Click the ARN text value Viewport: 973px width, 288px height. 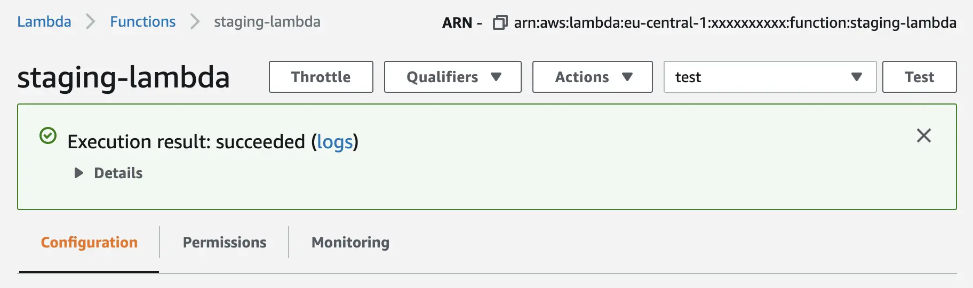735,23
